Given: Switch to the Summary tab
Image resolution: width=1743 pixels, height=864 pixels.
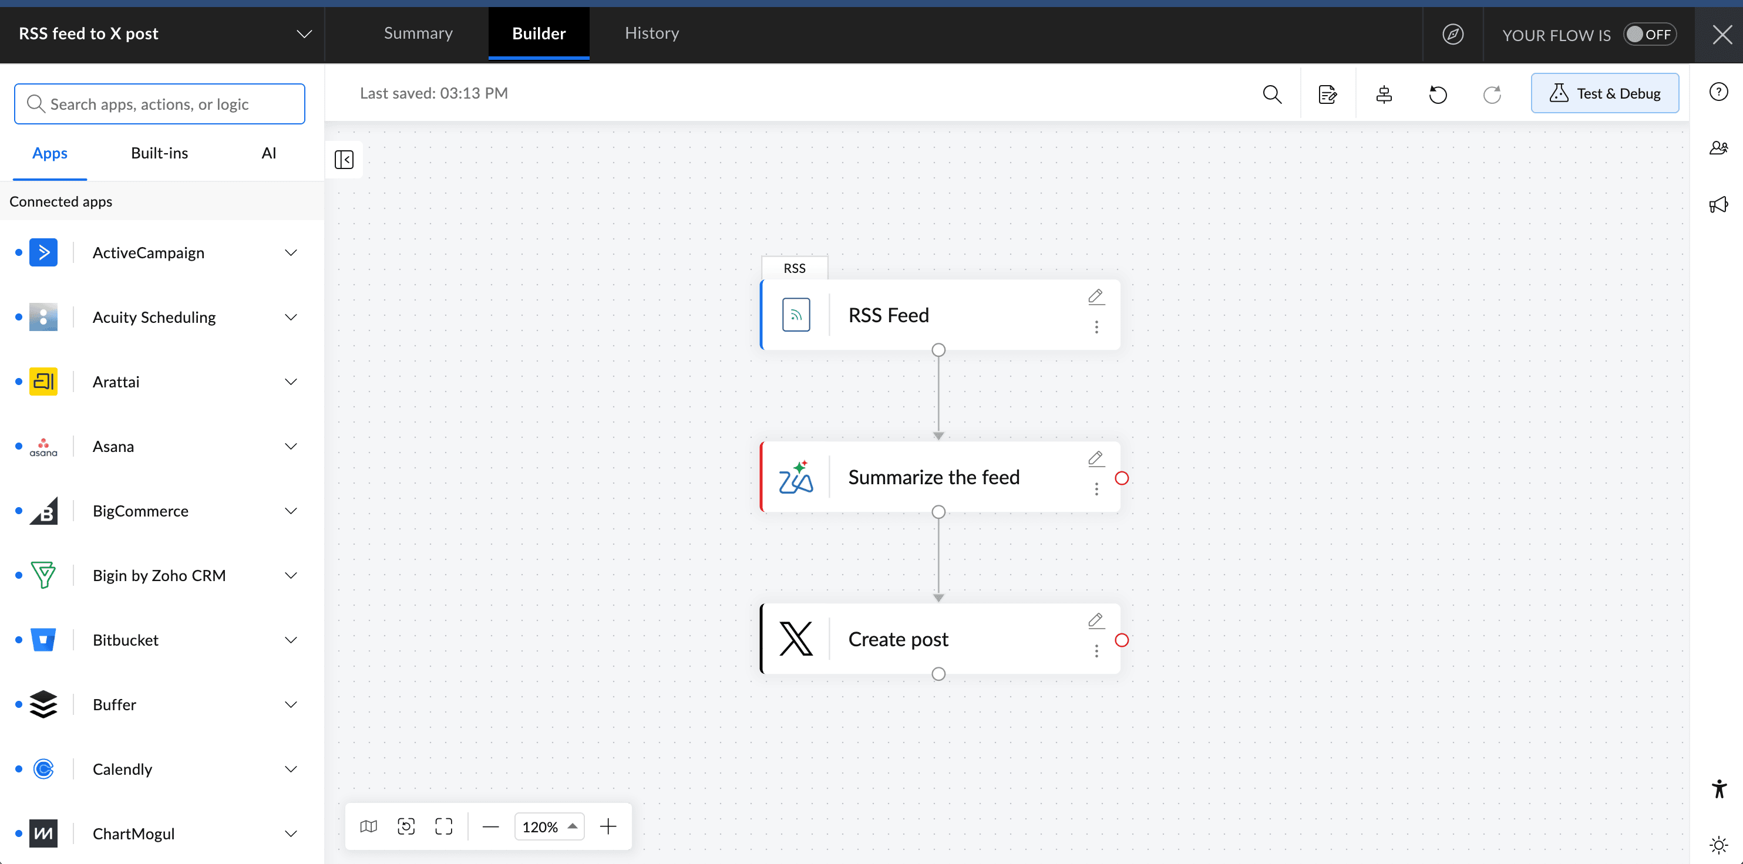Looking at the screenshot, I should (x=418, y=33).
